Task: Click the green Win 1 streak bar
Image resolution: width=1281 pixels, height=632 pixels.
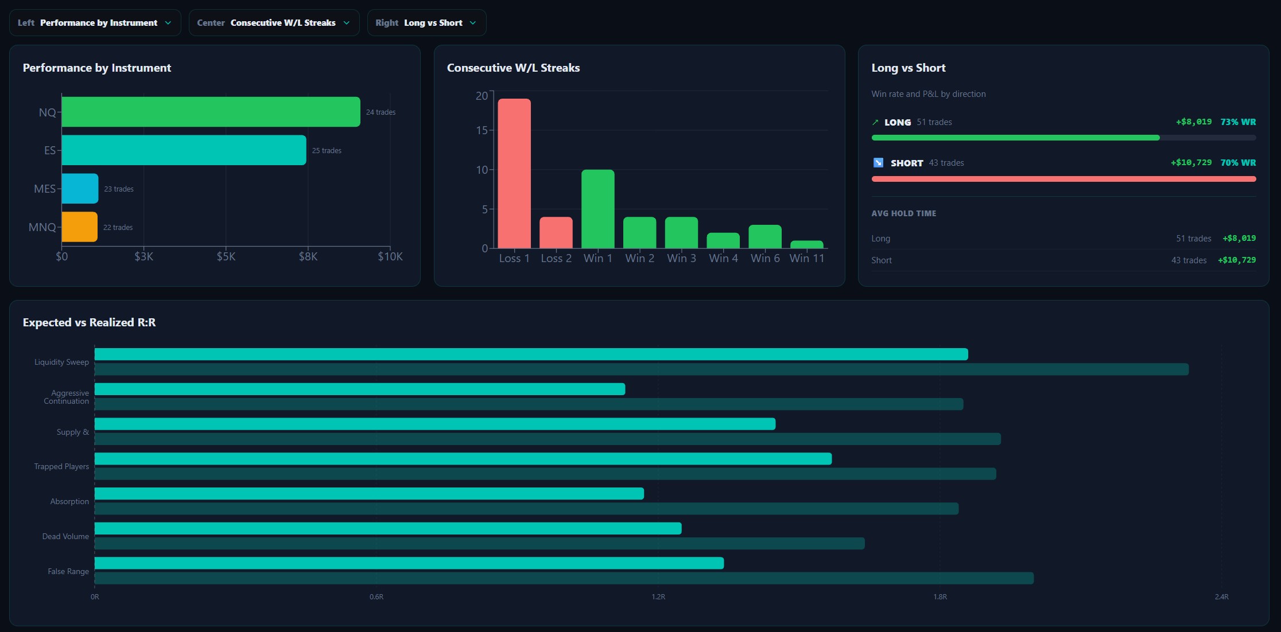Action: click(x=598, y=209)
